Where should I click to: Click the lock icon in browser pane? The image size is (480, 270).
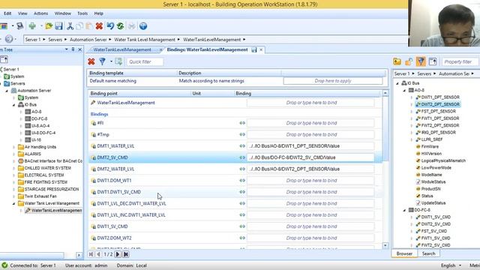(x=409, y=61)
